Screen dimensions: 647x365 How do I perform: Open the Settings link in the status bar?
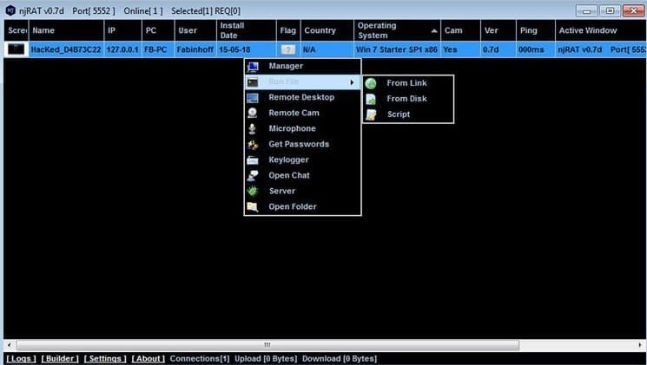coord(105,359)
